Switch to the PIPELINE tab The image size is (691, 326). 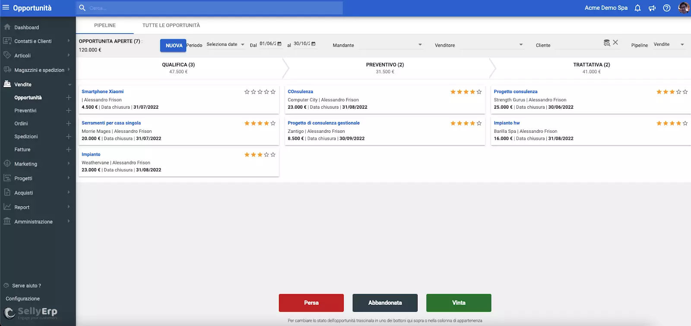coord(105,25)
